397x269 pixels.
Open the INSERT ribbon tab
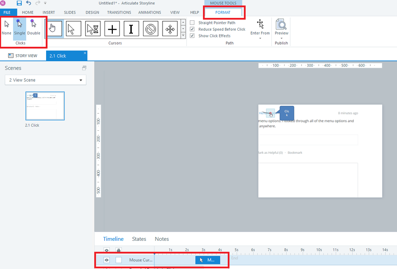(x=48, y=12)
